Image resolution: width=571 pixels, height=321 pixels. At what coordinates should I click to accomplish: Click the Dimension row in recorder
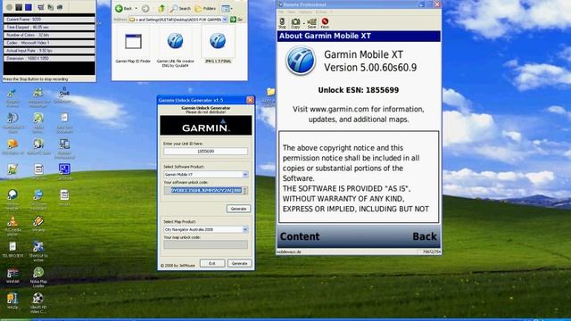tap(49, 59)
